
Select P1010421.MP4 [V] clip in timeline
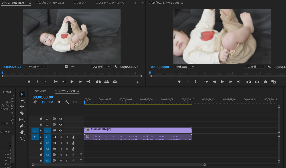pyautogui.click(x=138, y=130)
